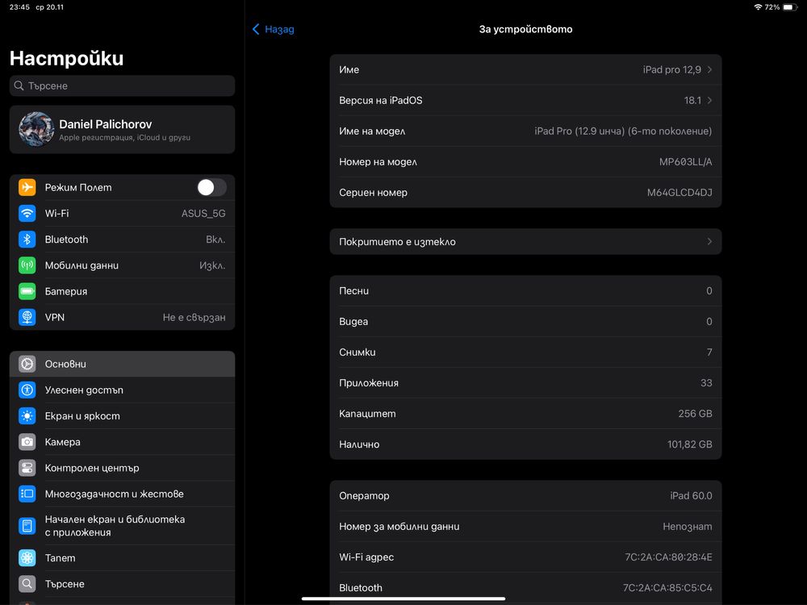Tap the Име на модел row

(525, 131)
